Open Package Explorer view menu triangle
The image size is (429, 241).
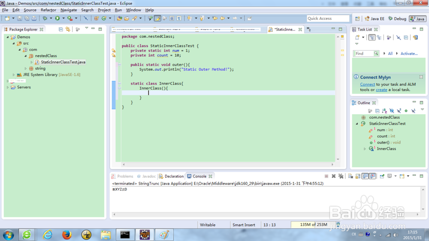[x=87, y=28]
